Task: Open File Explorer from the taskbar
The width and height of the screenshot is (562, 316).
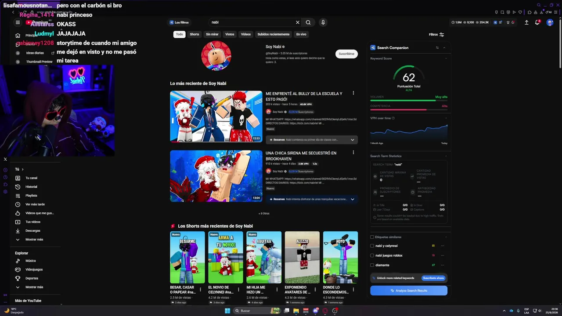Action: pos(296,311)
